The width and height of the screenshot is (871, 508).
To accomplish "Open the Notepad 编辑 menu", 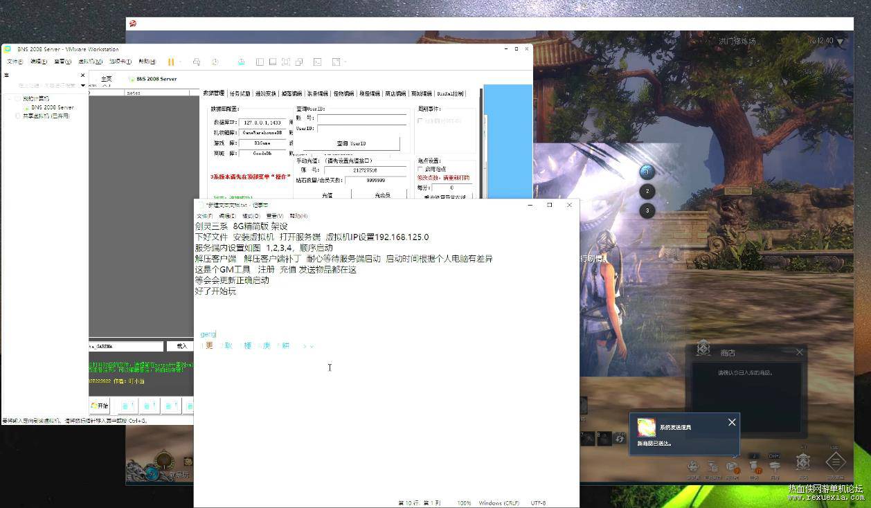I will coord(226,216).
